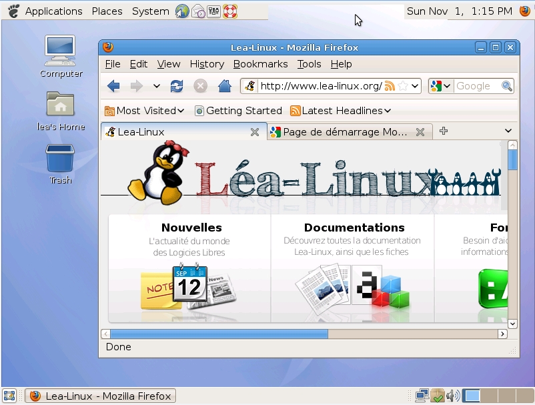Switch to Page de démarrage tab
535x405 pixels.
(x=344, y=132)
